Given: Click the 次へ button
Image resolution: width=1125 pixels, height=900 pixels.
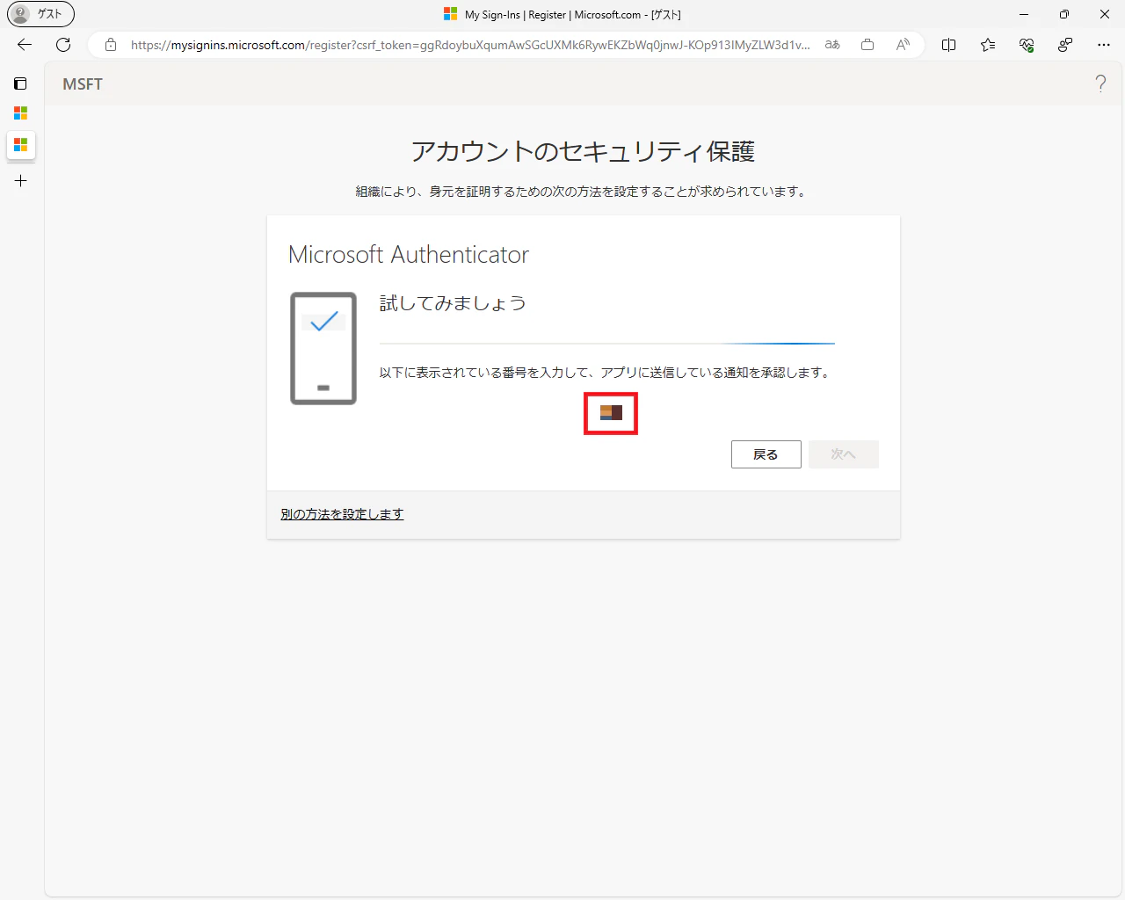Looking at the screenshot, I should (x=844, y=454).
